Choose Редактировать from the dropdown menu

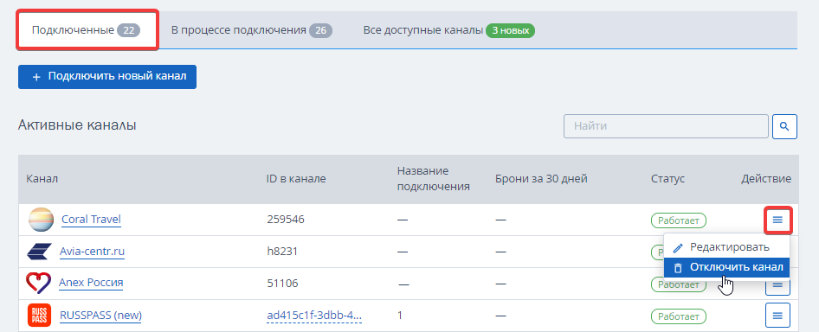(x=726, y=247)
